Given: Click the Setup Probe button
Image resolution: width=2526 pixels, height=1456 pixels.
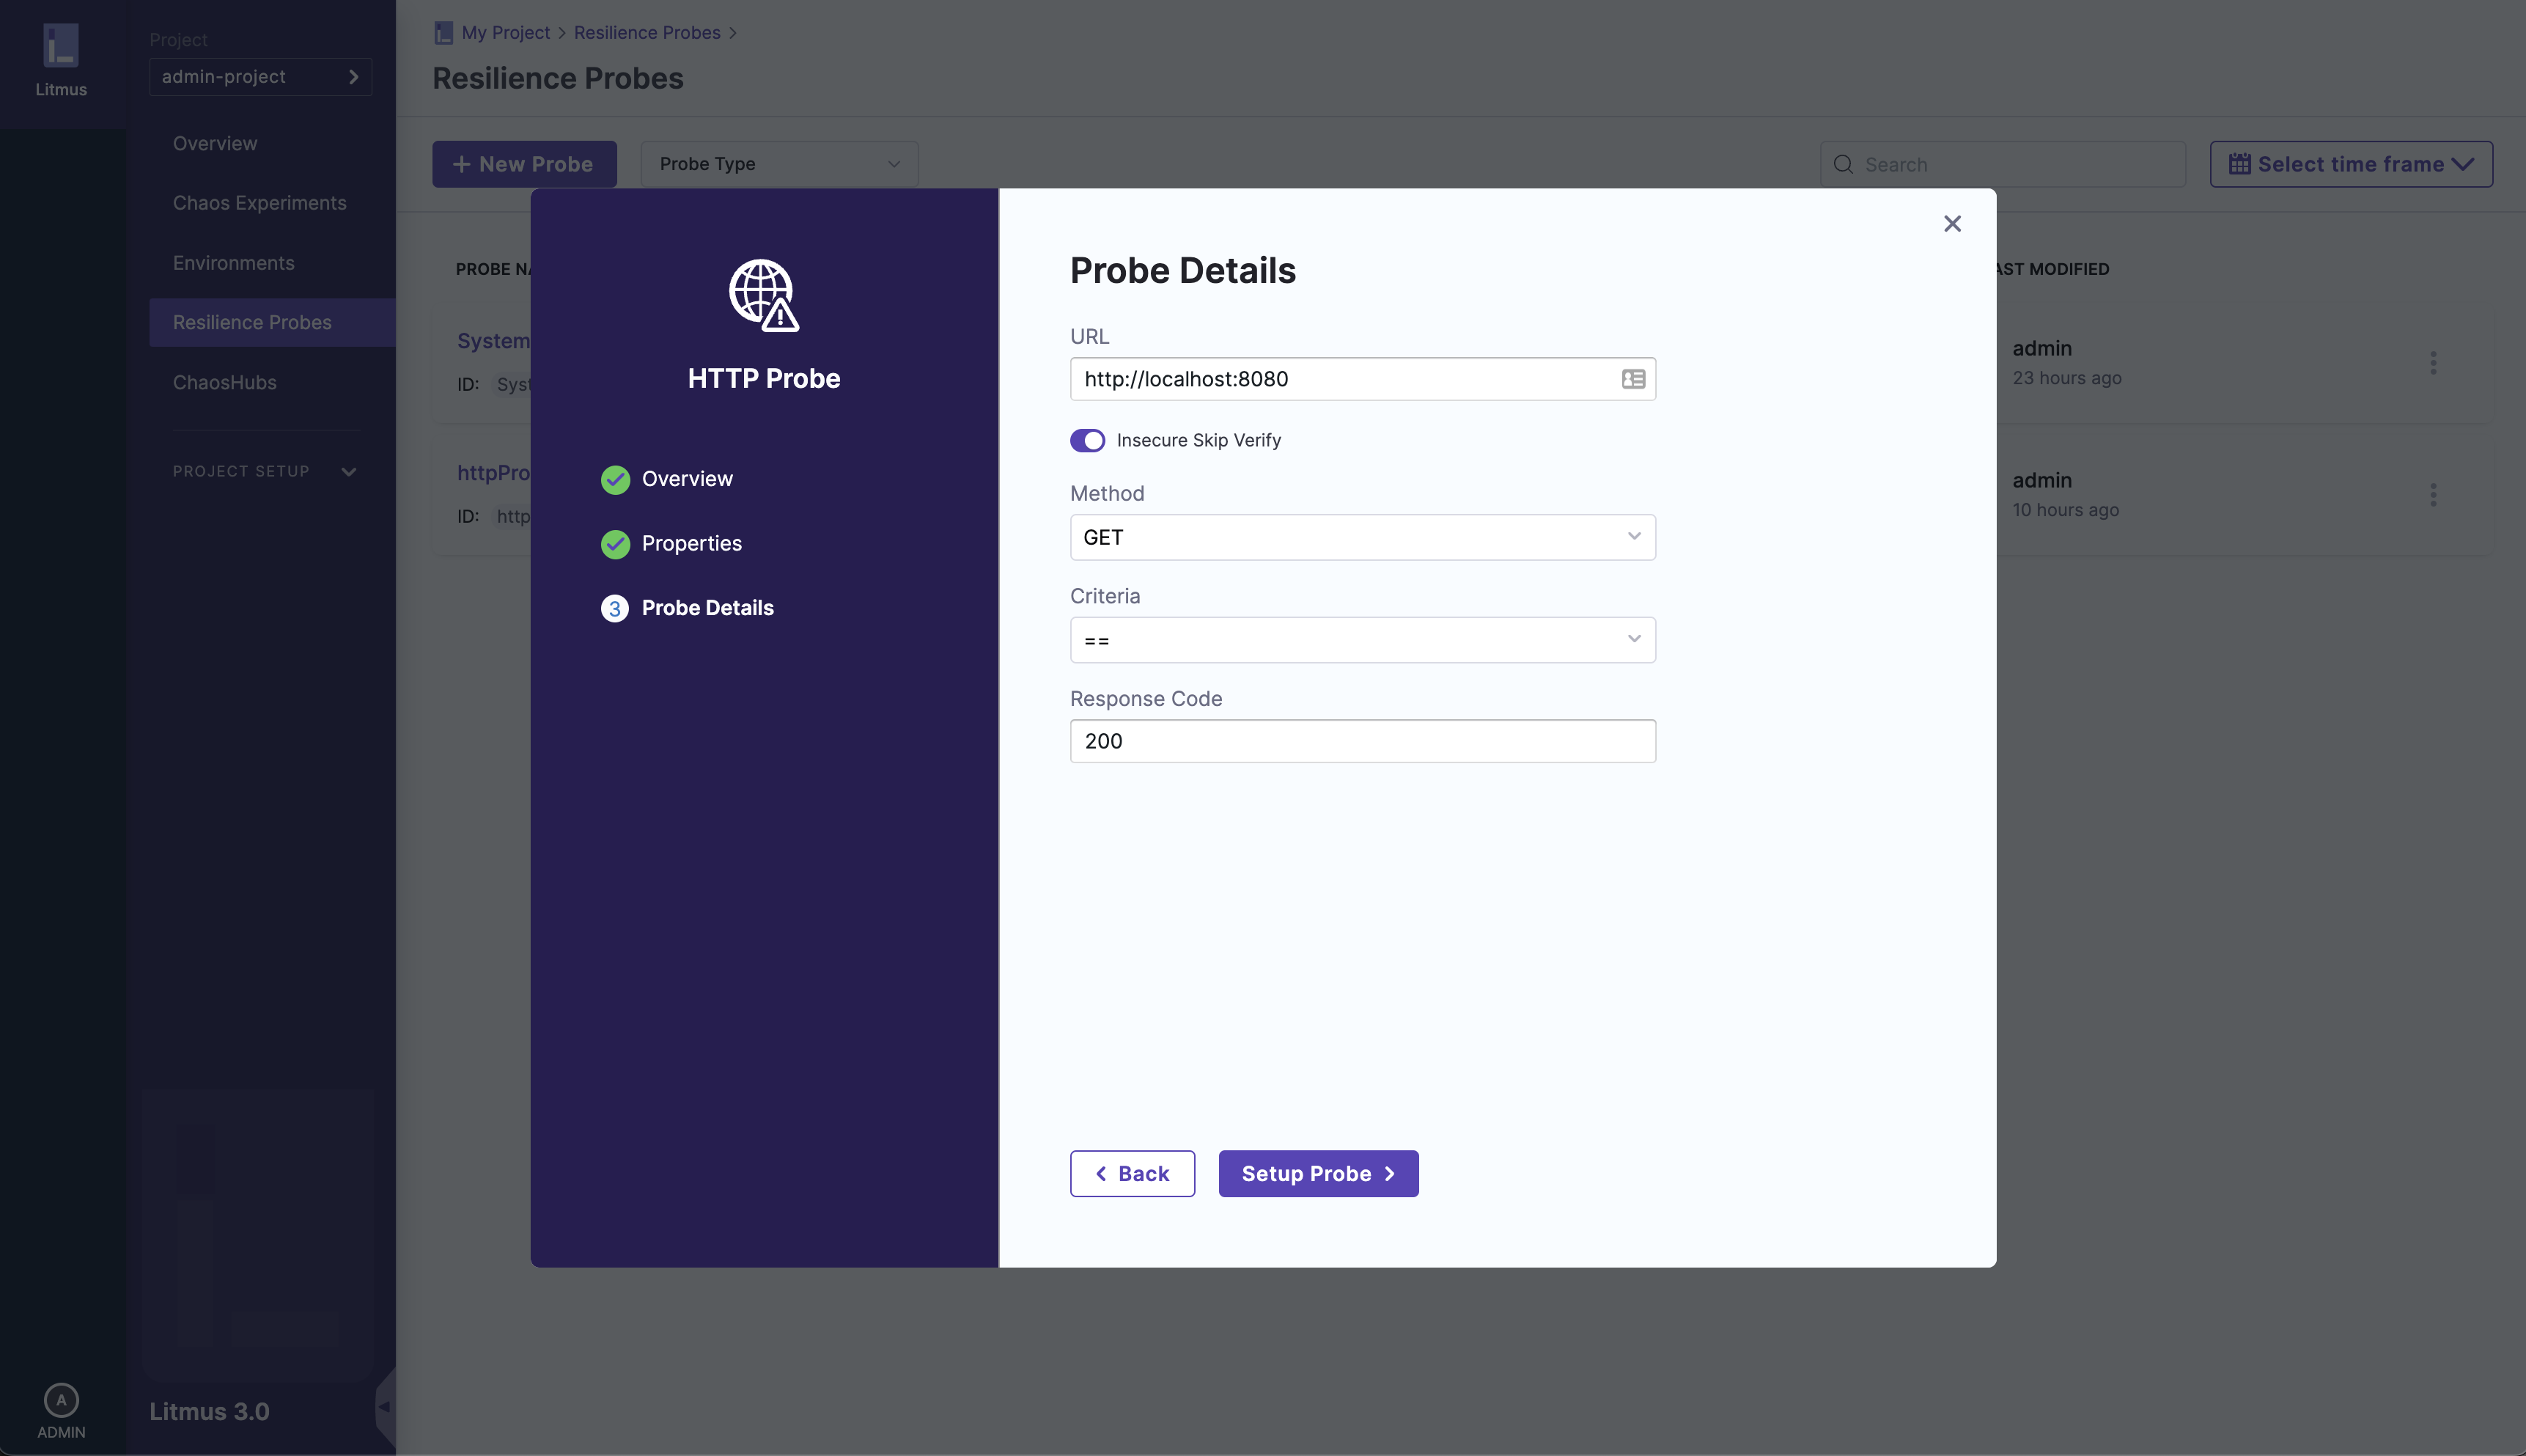Looking at the screenshot, I should (1317, 1173).
